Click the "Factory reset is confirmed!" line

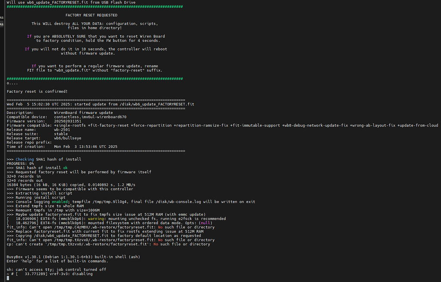[37, 91]
